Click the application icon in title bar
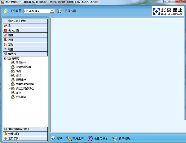 [x=2, y=2]
